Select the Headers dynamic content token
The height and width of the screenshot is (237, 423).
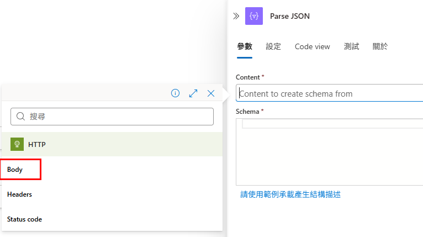[x=19, y=194]
